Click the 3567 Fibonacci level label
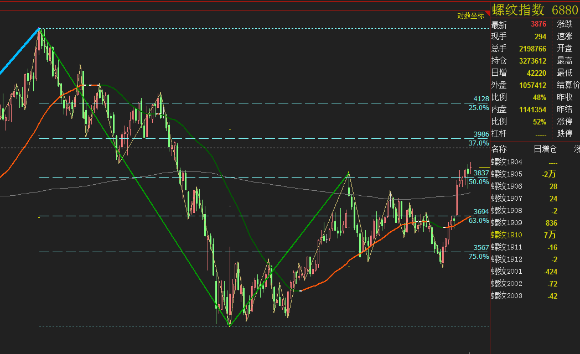Screen dimensions: 580x354 pos(481,248)
